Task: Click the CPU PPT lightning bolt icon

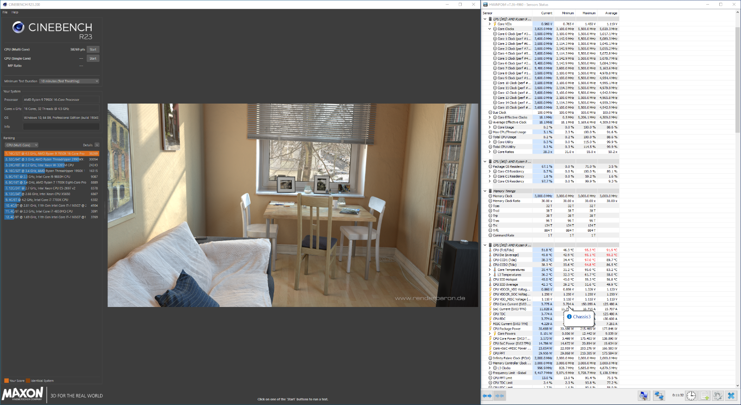Action: coord(490,353)
